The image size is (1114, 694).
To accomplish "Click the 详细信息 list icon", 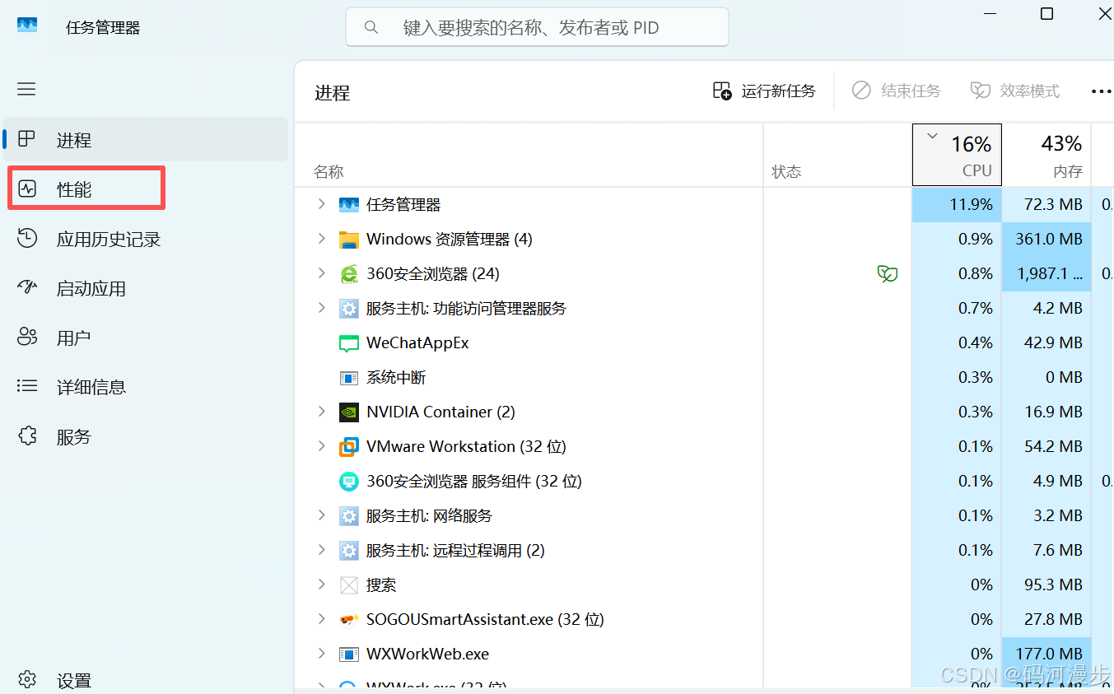I will 27,385.
